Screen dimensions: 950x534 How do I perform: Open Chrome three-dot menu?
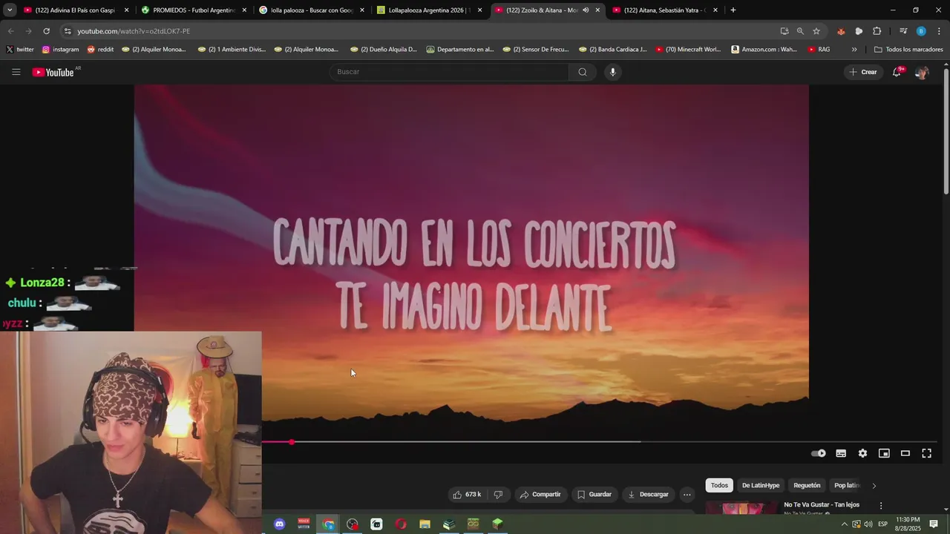(939, 31)
